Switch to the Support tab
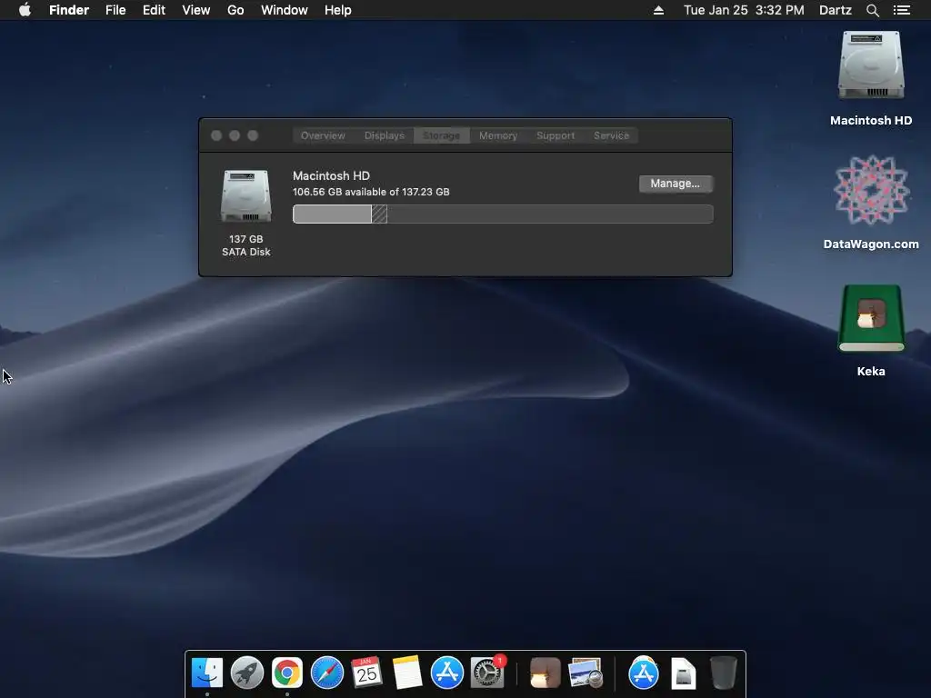The height and width of the screenshot is (698, 931). tap(556, 135)
